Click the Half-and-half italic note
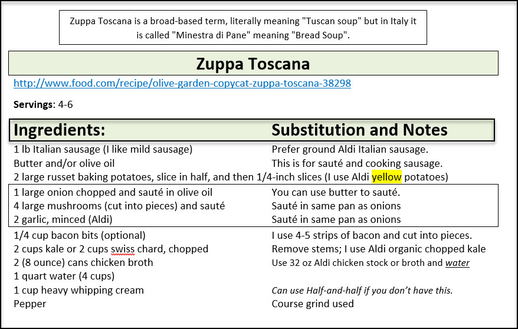The height and width of the screenshot is (329, 518). pos(362,290)
